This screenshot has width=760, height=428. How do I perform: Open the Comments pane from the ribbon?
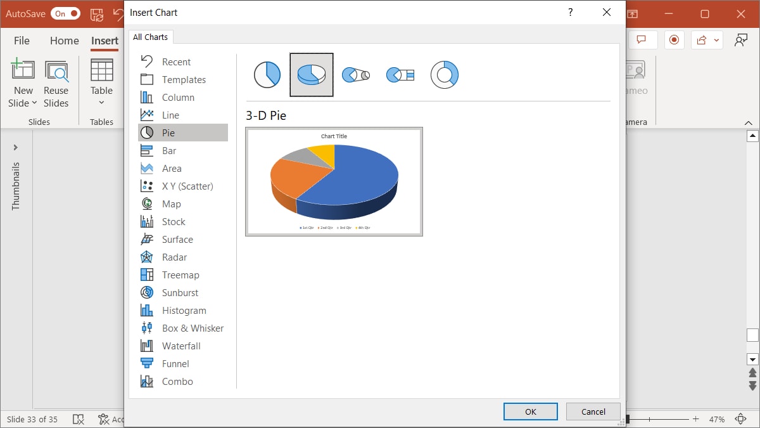point(643,39)
